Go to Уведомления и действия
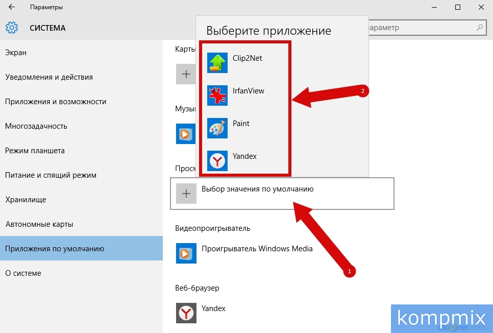 [82, 77]
